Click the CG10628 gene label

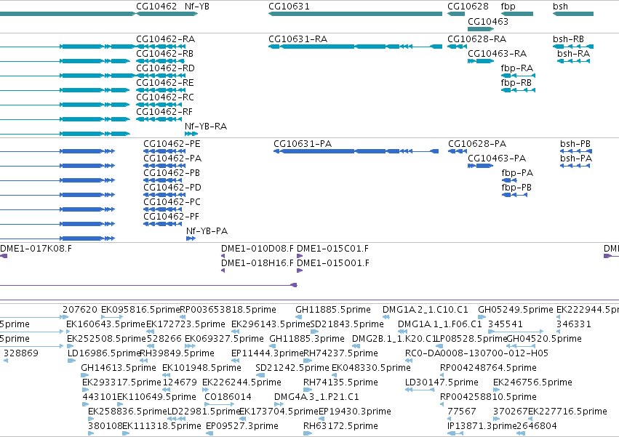[468, 7]
